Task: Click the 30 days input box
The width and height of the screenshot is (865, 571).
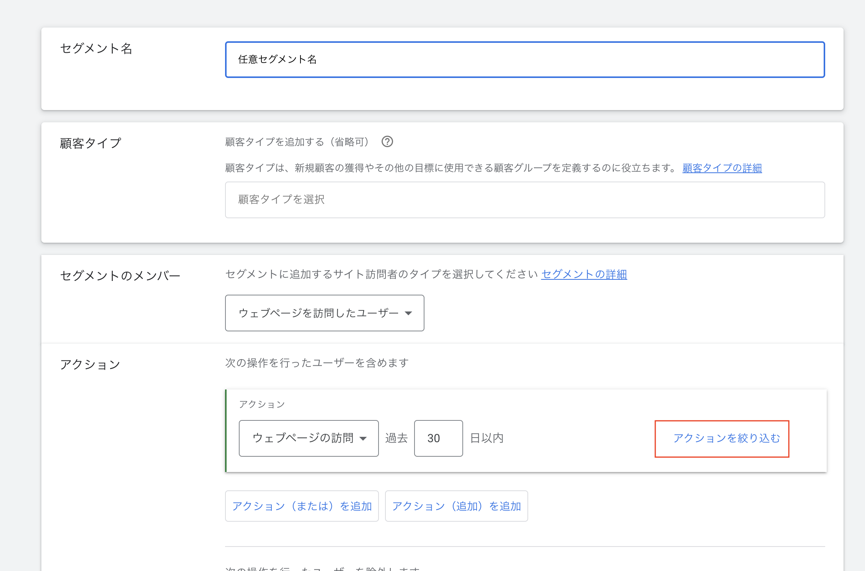Action: point(439,438)
